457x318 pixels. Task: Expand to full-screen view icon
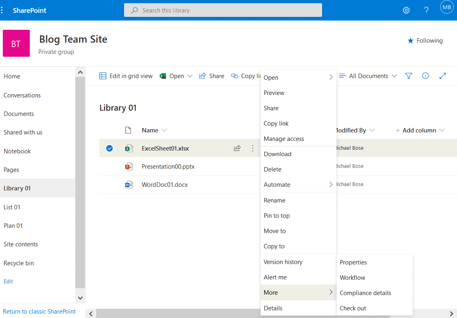(x=443, y=76)
